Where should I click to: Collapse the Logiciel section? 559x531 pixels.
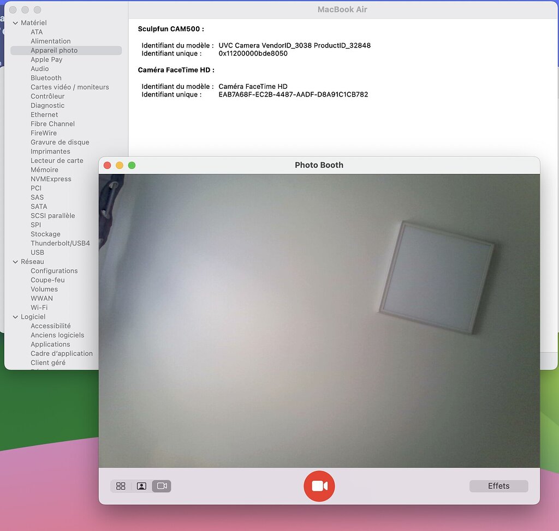pyautogui.click(x=15, y=317)
